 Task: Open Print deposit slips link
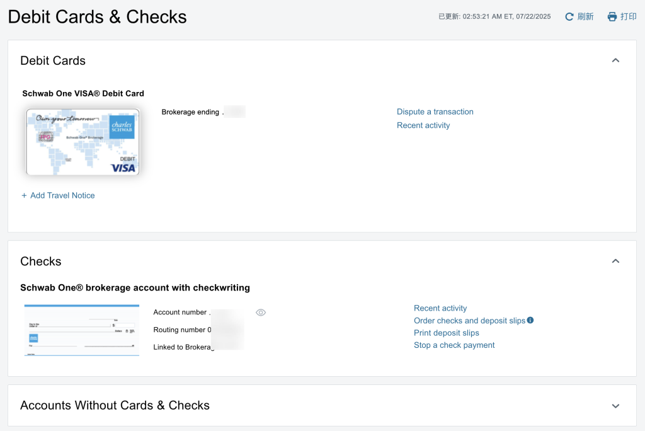[x=447, y=333]
